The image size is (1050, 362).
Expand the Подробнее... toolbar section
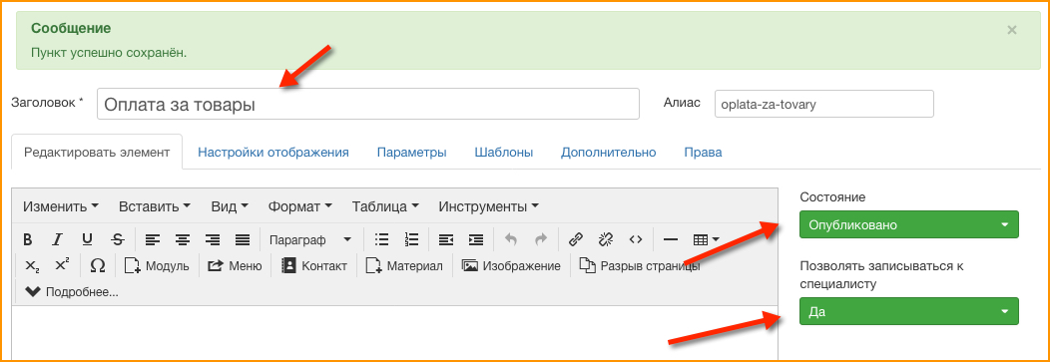(72, 292)
